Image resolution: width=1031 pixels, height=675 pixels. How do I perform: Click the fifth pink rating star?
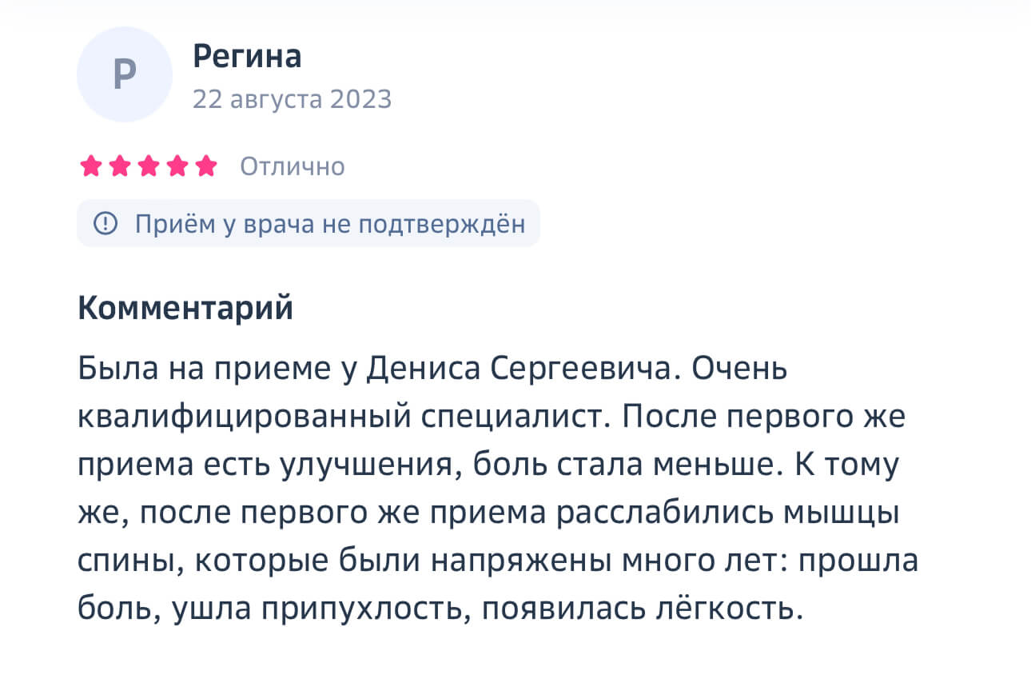(206, 166)
